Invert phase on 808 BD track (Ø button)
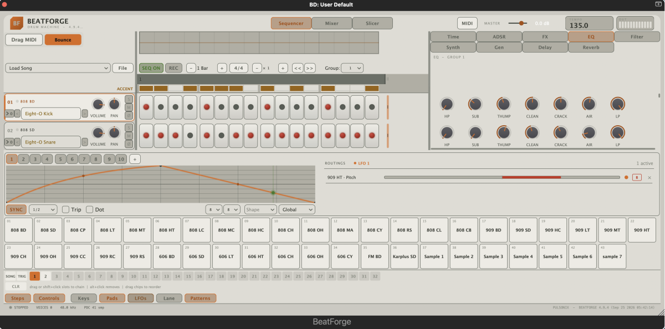Image resolution: width=665 pixels, height=329 pixels. 129,115
